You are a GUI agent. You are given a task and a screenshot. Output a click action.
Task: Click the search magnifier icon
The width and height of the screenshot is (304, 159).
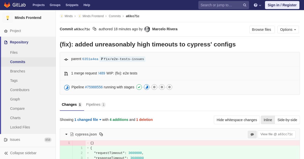245,5
